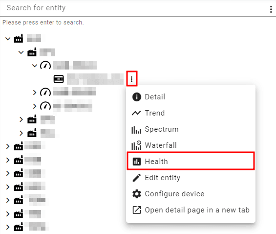
Task: Click the Edit entity pencil icon
Action: click(x=137, y=178)
